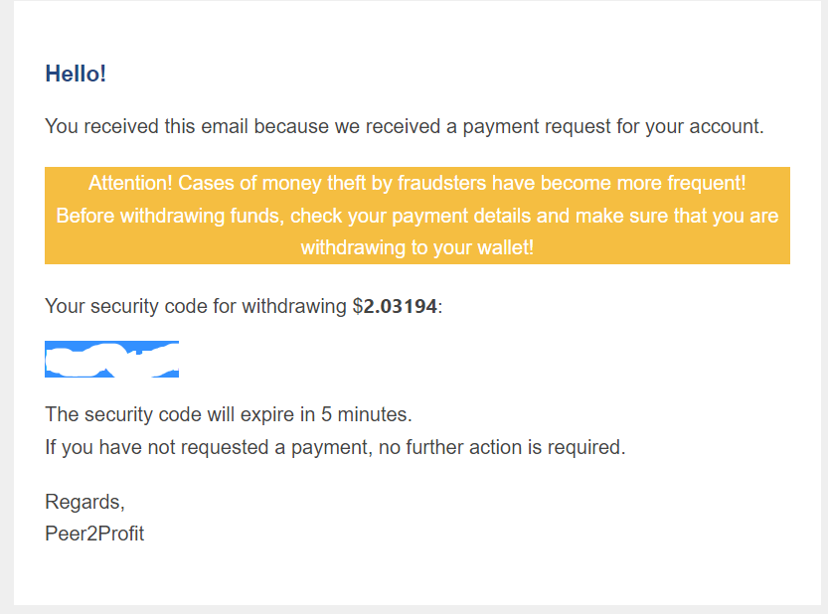828x614 pixels.
Task: Click the 'You received this email' sentence
Action: click(405, 127)
